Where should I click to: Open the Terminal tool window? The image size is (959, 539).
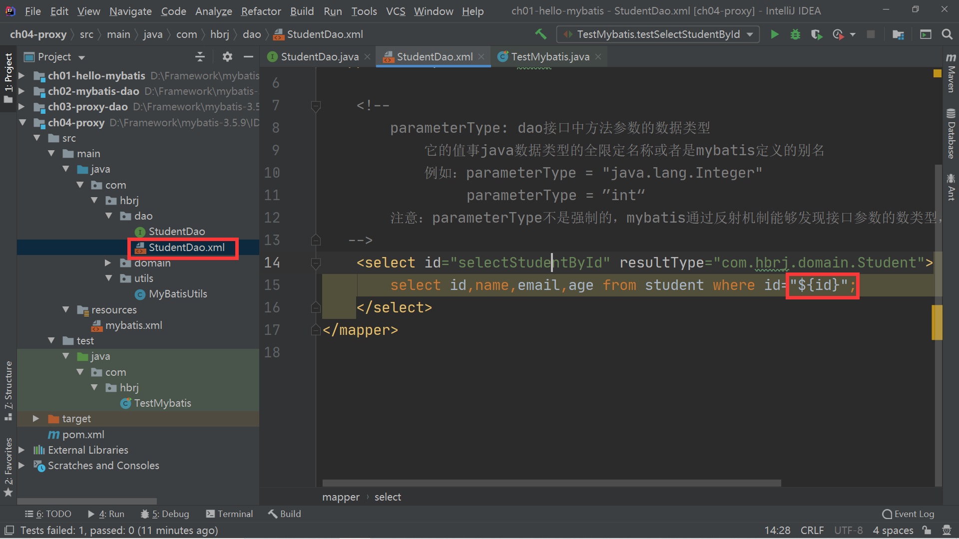[229, 514]
